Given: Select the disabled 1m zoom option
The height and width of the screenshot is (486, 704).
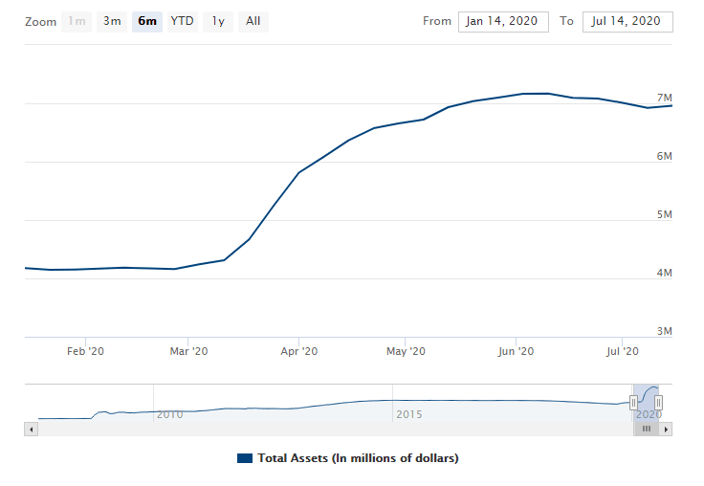Looking at the screenshot, I should click(77, 21).
